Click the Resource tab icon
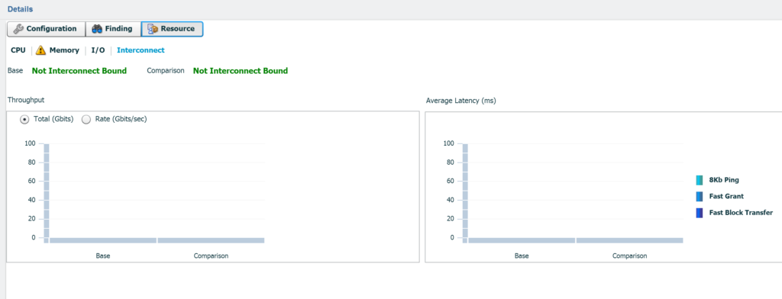The image size is (782, 299). [153, 29]
